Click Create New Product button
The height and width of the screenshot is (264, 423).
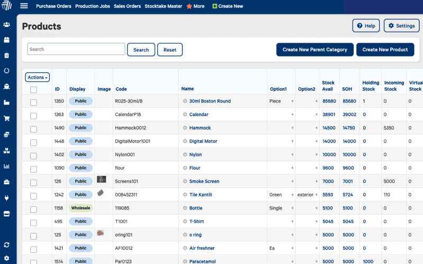(385, 50)
